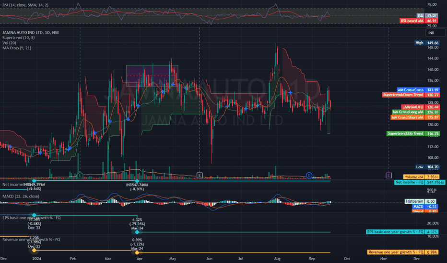Click the orange revenue data point under Dec '23

34,251
